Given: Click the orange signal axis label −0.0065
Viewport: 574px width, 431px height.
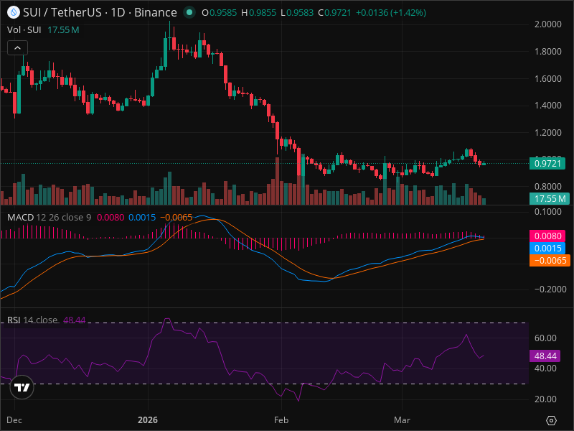Looking at the screenshot, I should [x=549, y=260].
